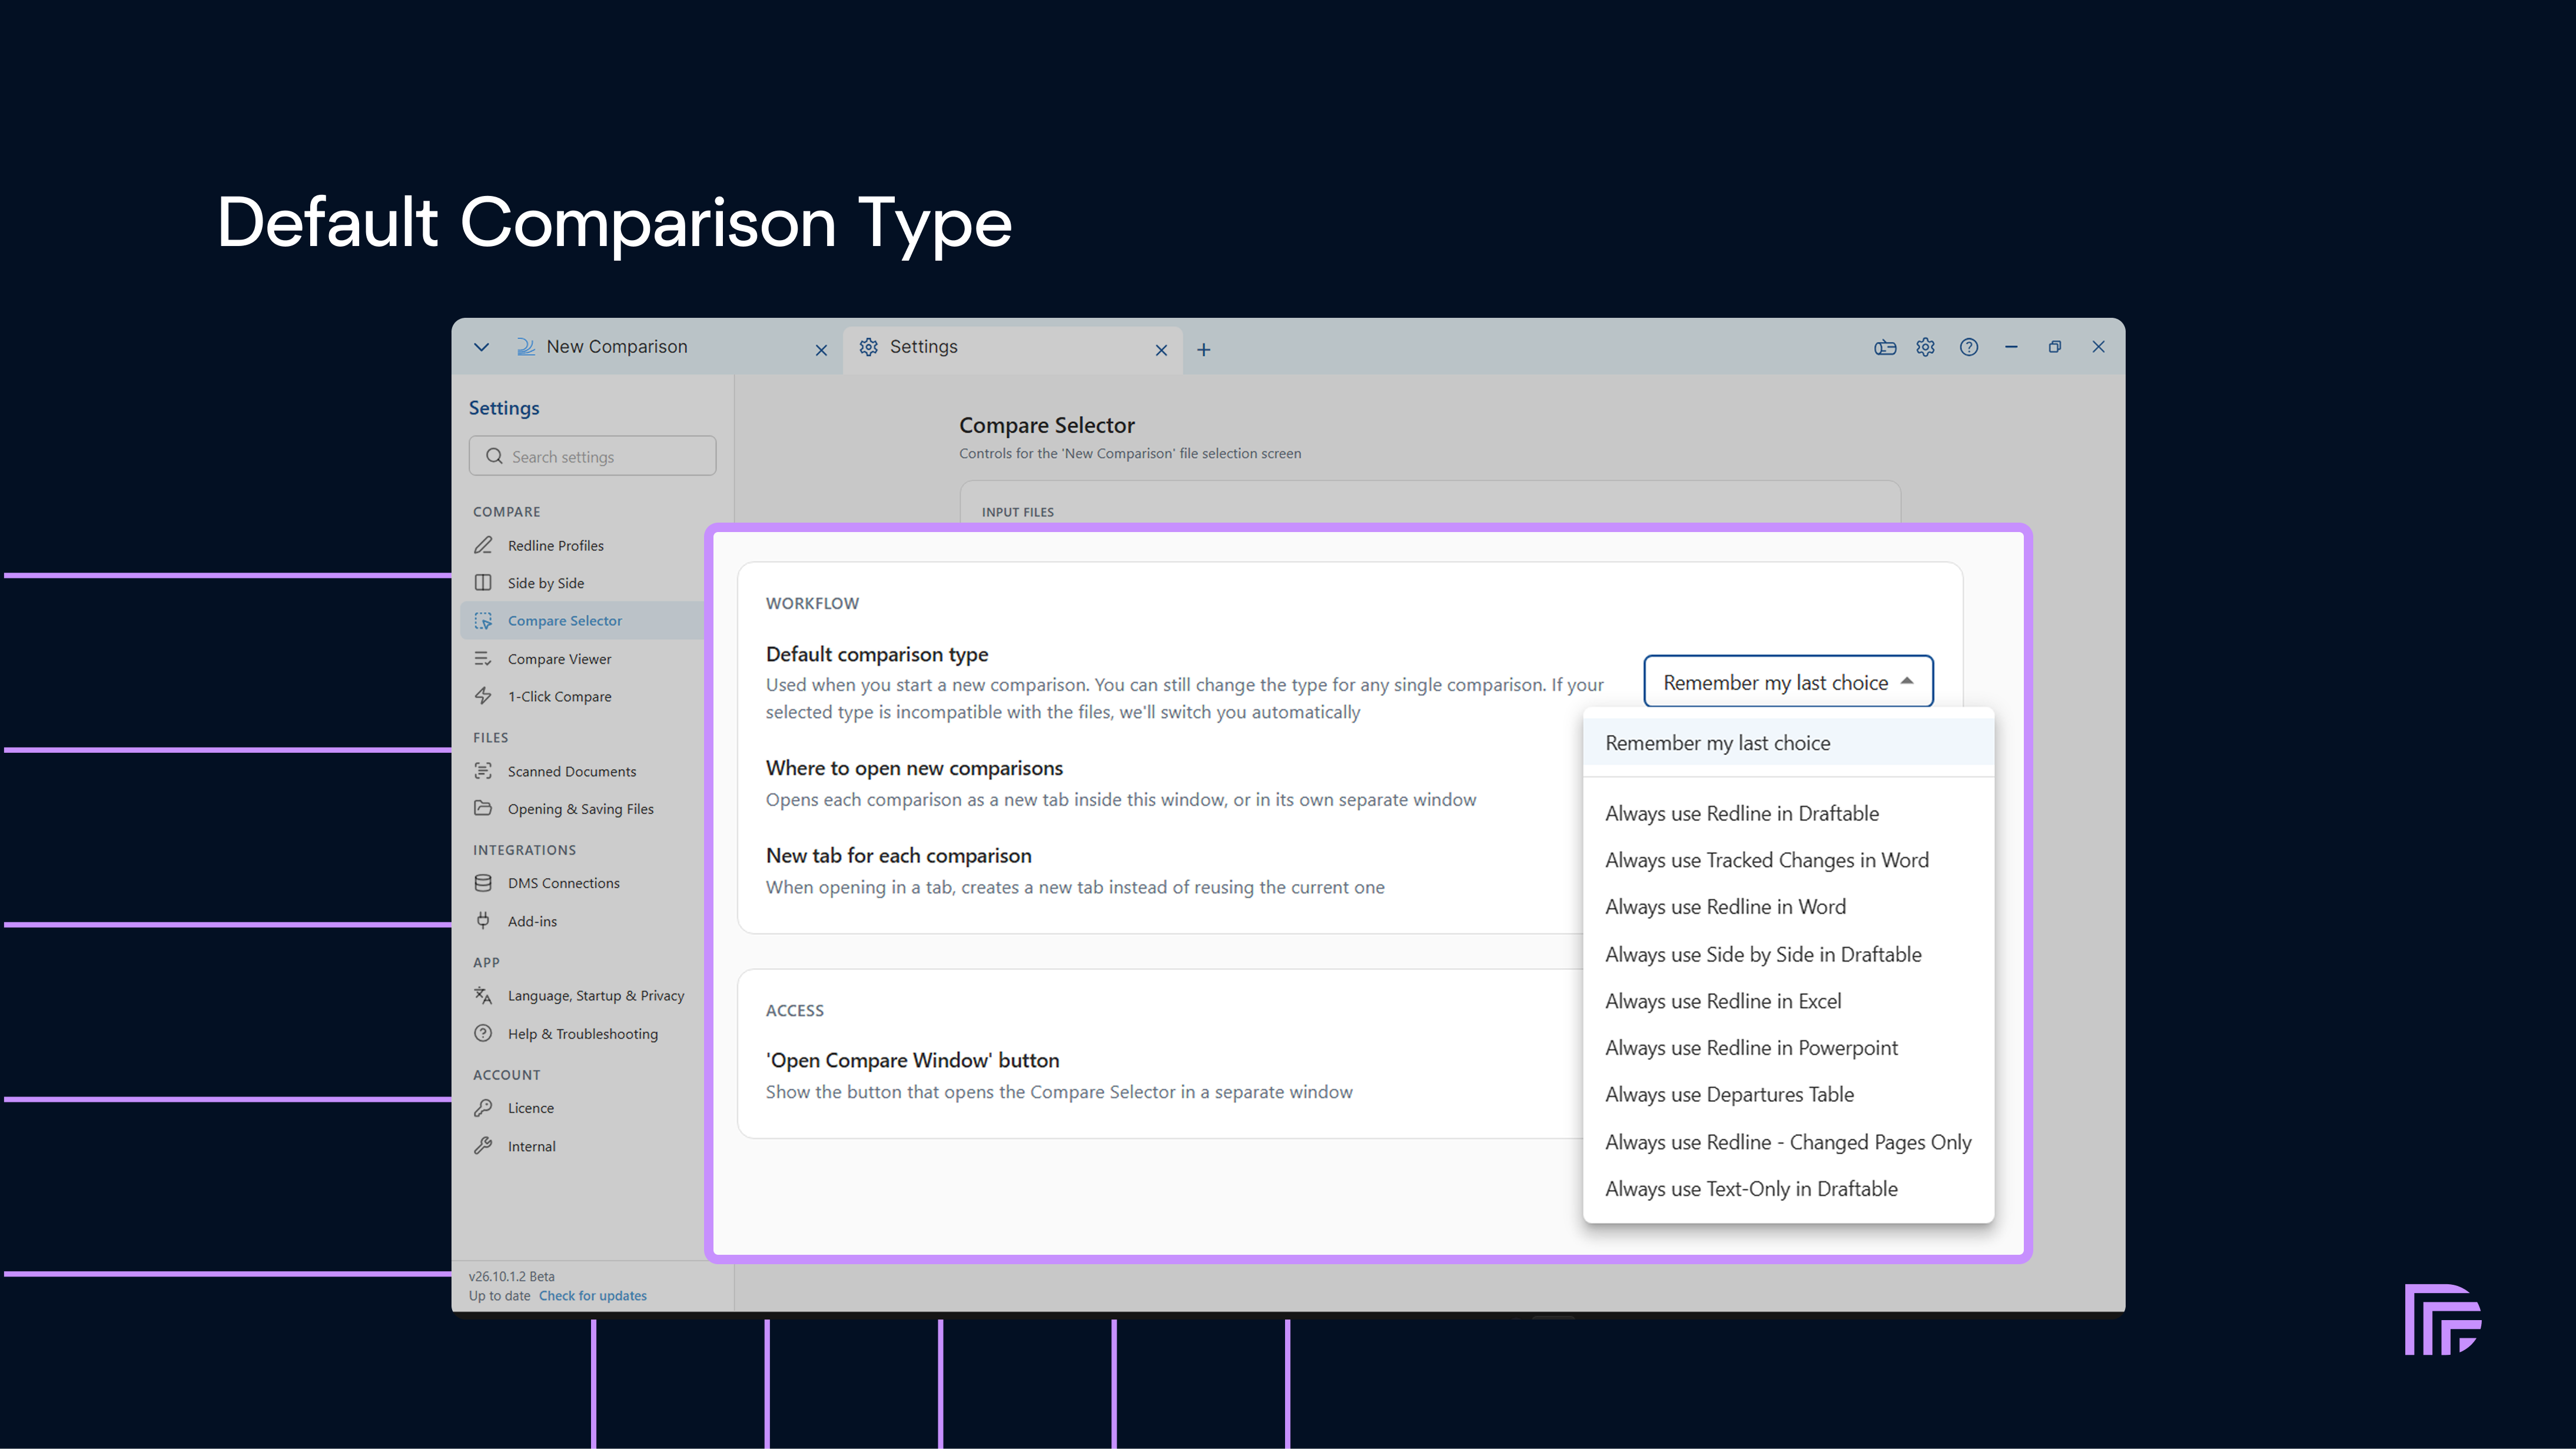Open Help & Troubleshooting icon

click(483, 1033)
